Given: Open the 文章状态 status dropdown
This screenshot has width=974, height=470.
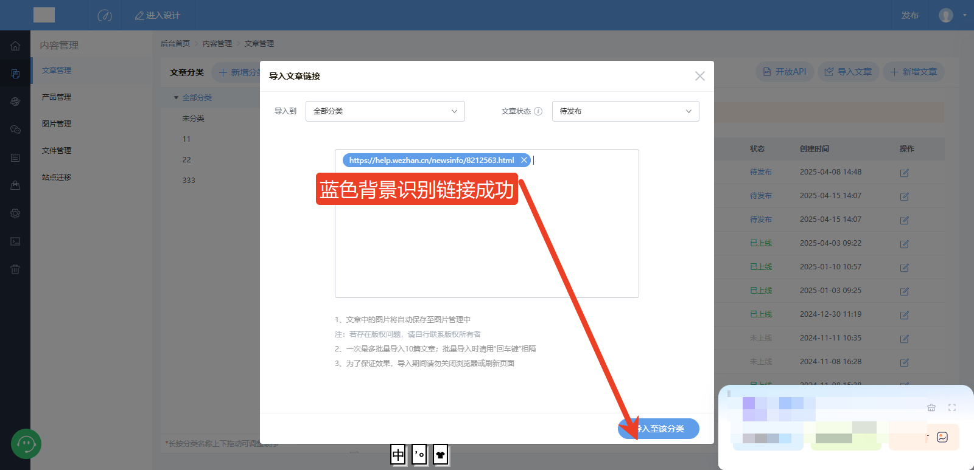Looking at the screenshot, I should (626, 111).
